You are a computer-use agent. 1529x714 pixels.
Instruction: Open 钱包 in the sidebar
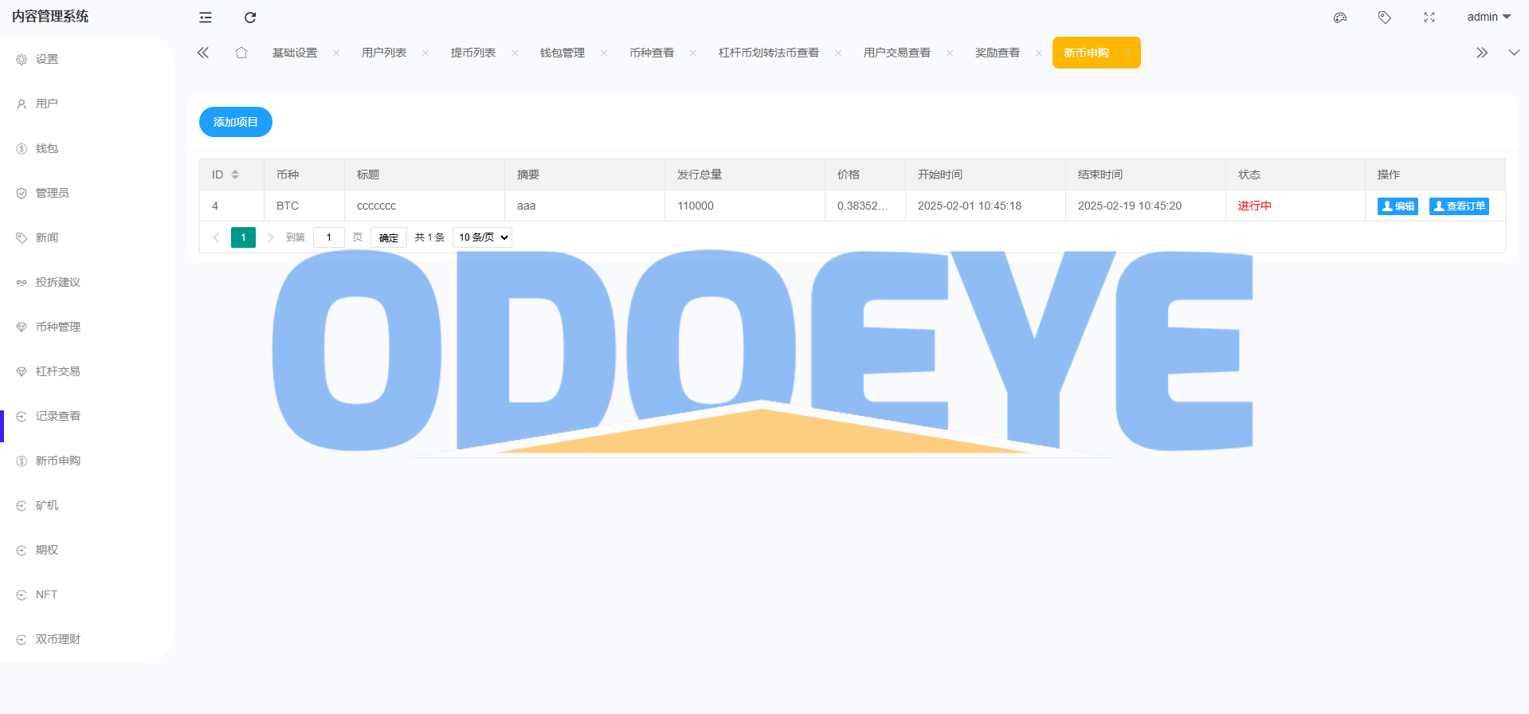pos(47,148)
